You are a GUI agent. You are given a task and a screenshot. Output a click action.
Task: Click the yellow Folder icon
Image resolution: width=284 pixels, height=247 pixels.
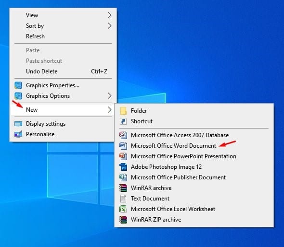pyautogui.click(x=123, y=111)
